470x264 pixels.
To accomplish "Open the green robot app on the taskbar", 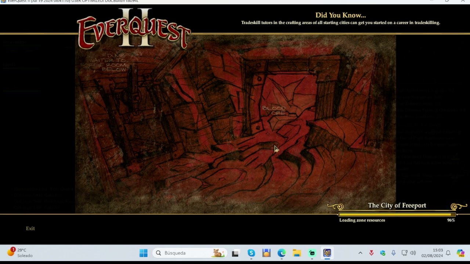I will click(x=312, y=253).
